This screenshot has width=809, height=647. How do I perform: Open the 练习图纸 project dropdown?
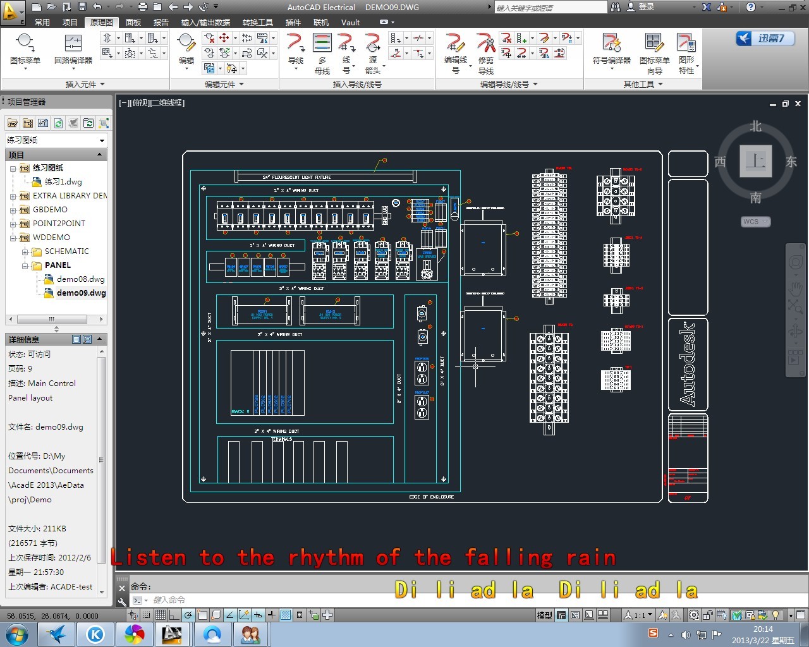coord(102,140)
